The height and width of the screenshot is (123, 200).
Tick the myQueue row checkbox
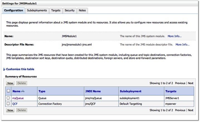(8, 98)
